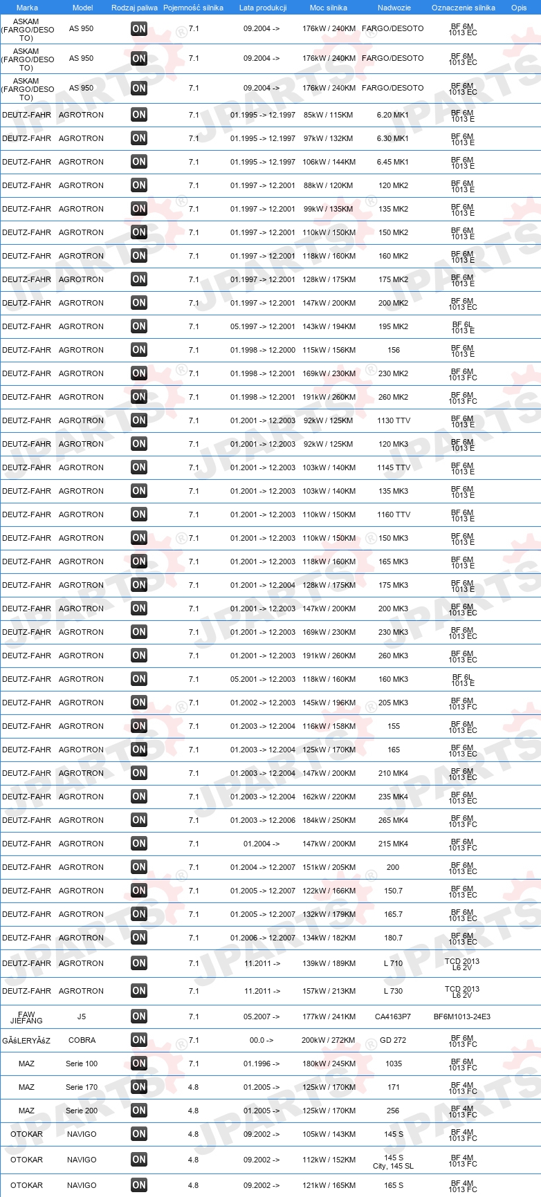Viewport: 541px width, 1197px height.
Task: Click the power value '151kW / 205KM'
Action: coord(329,867)
